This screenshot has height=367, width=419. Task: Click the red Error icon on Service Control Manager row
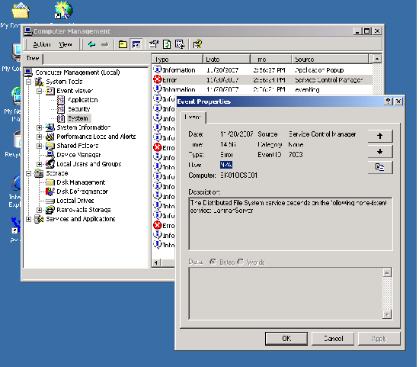(x=158, y=79)
